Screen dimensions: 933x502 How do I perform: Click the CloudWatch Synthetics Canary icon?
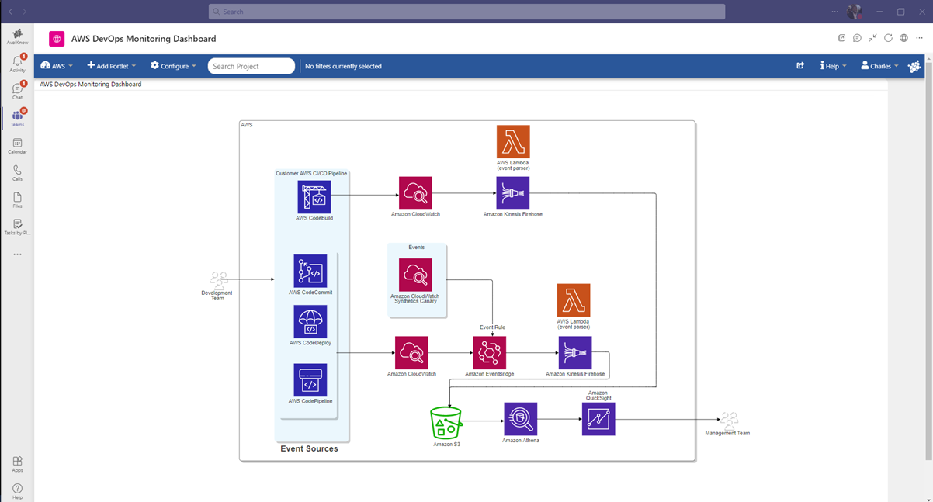click(415, 275)
